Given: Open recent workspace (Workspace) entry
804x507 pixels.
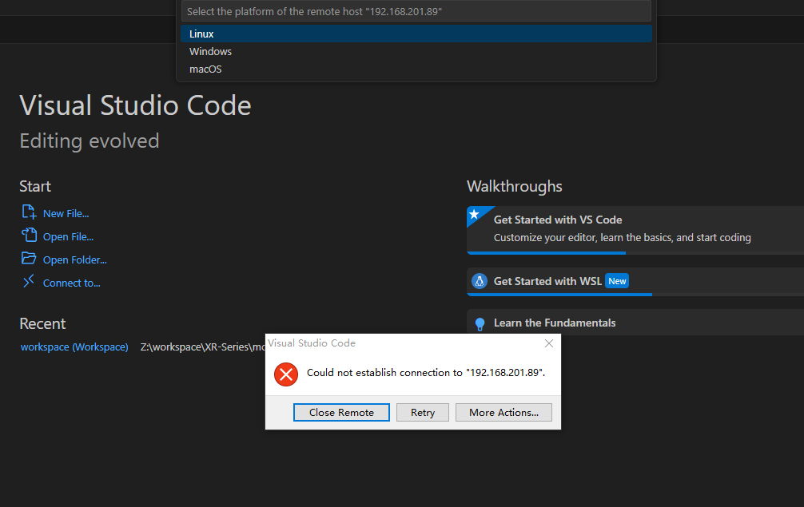Looking at the screenshot, I should tap(74, 347).
